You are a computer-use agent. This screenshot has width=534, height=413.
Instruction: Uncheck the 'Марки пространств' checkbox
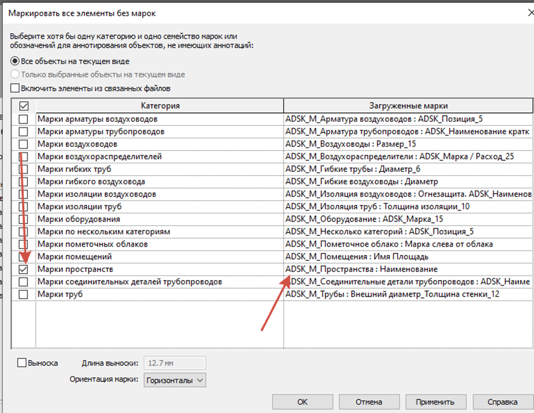pyautogui.click(x=23, y=269)
